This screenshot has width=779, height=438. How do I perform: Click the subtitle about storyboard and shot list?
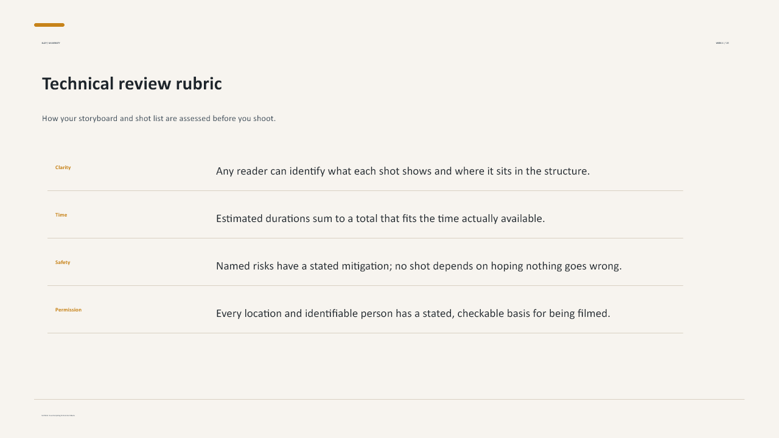pyautogui.click(x=159, y=118)
